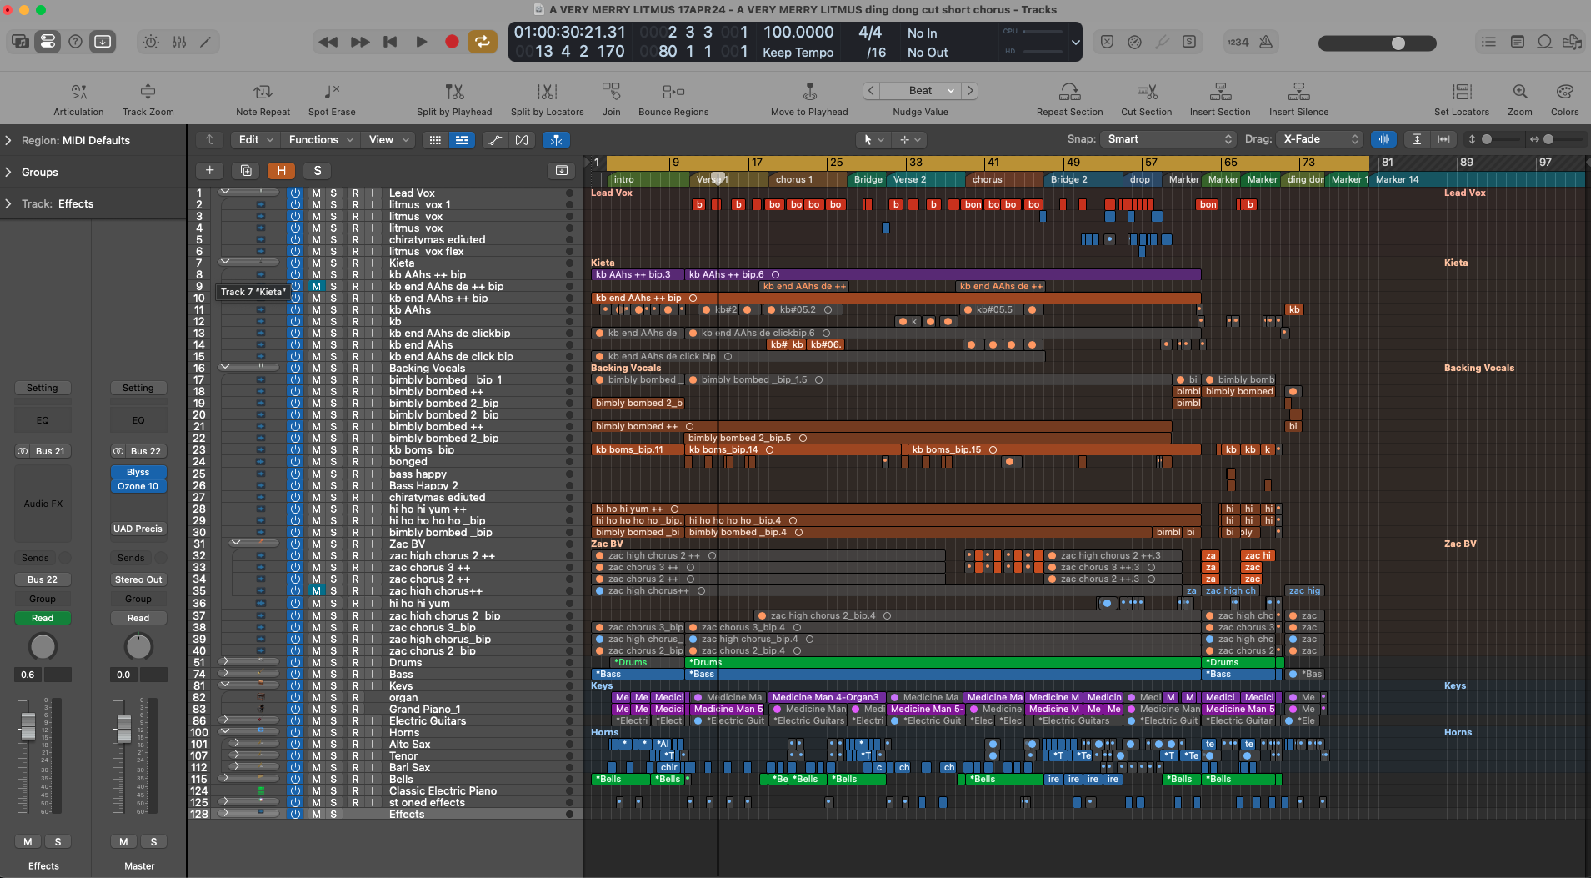Adjust the master volume slider
1591x878 pixels.
(1398, 43)
